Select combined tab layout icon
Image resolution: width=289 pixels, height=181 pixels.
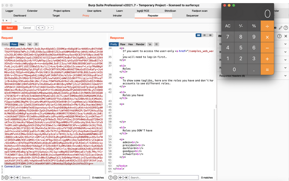pyautogui.click(x=210, y=35)
